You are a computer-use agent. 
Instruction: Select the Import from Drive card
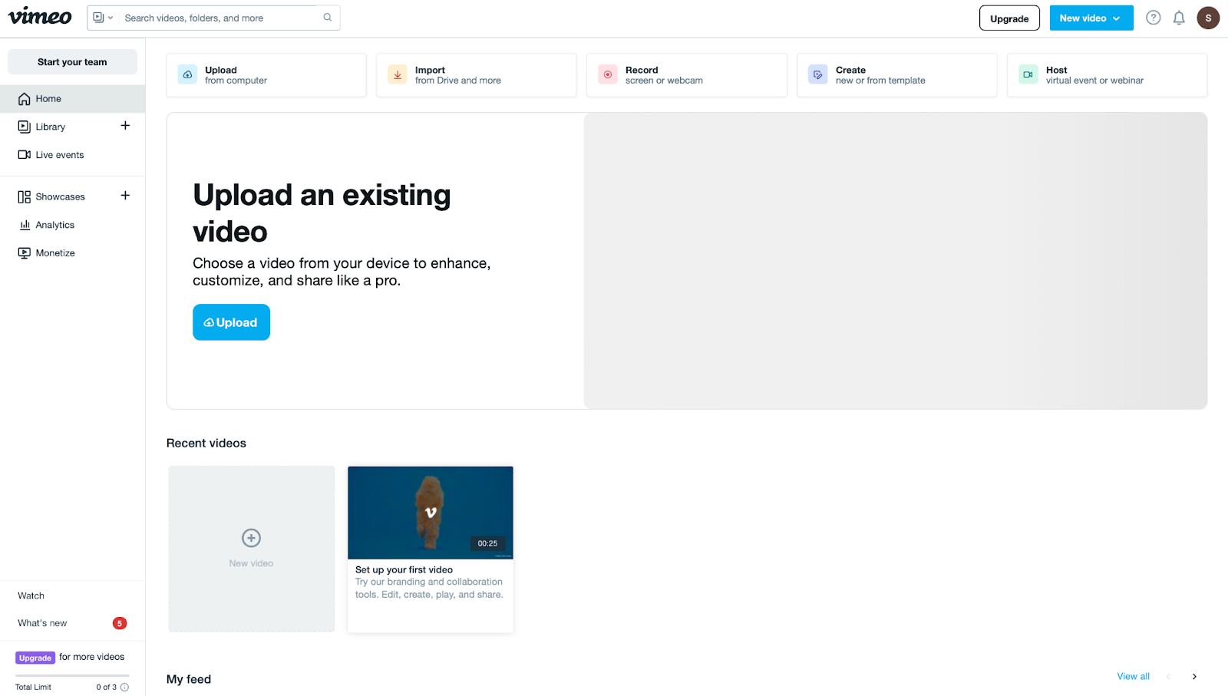point(477,75)
